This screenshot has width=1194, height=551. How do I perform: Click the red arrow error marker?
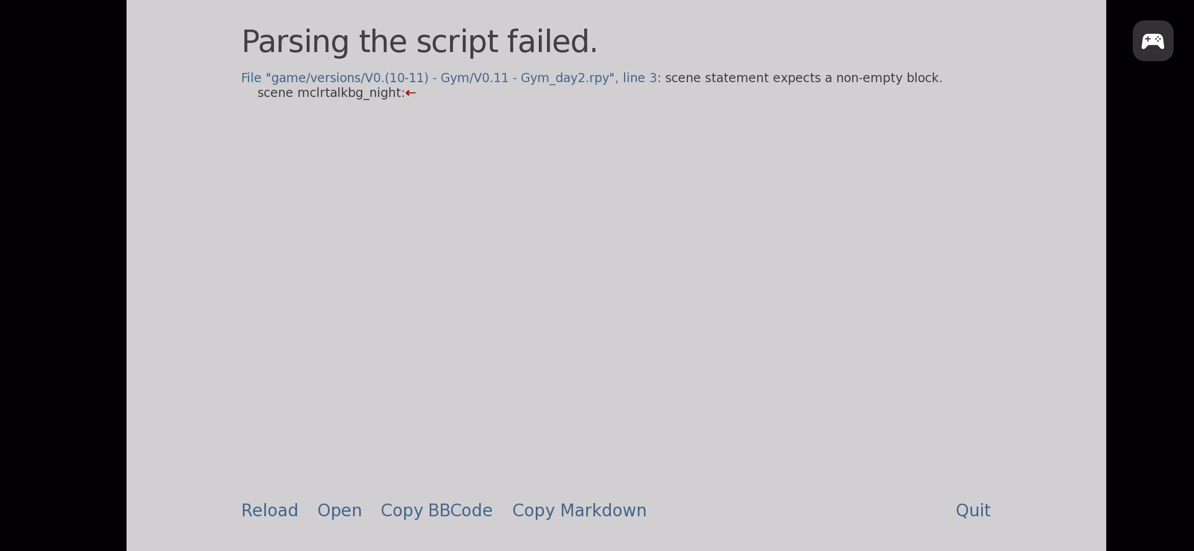(411, 93)
